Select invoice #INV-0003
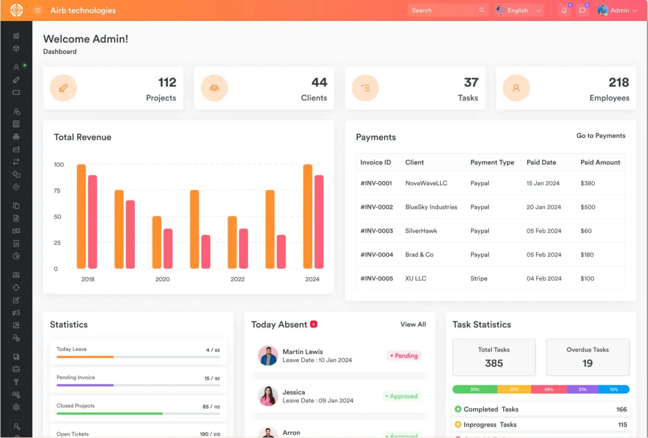The width and height of the screenshot is (648, 438). pyautogui.click(x=377, y=231)
